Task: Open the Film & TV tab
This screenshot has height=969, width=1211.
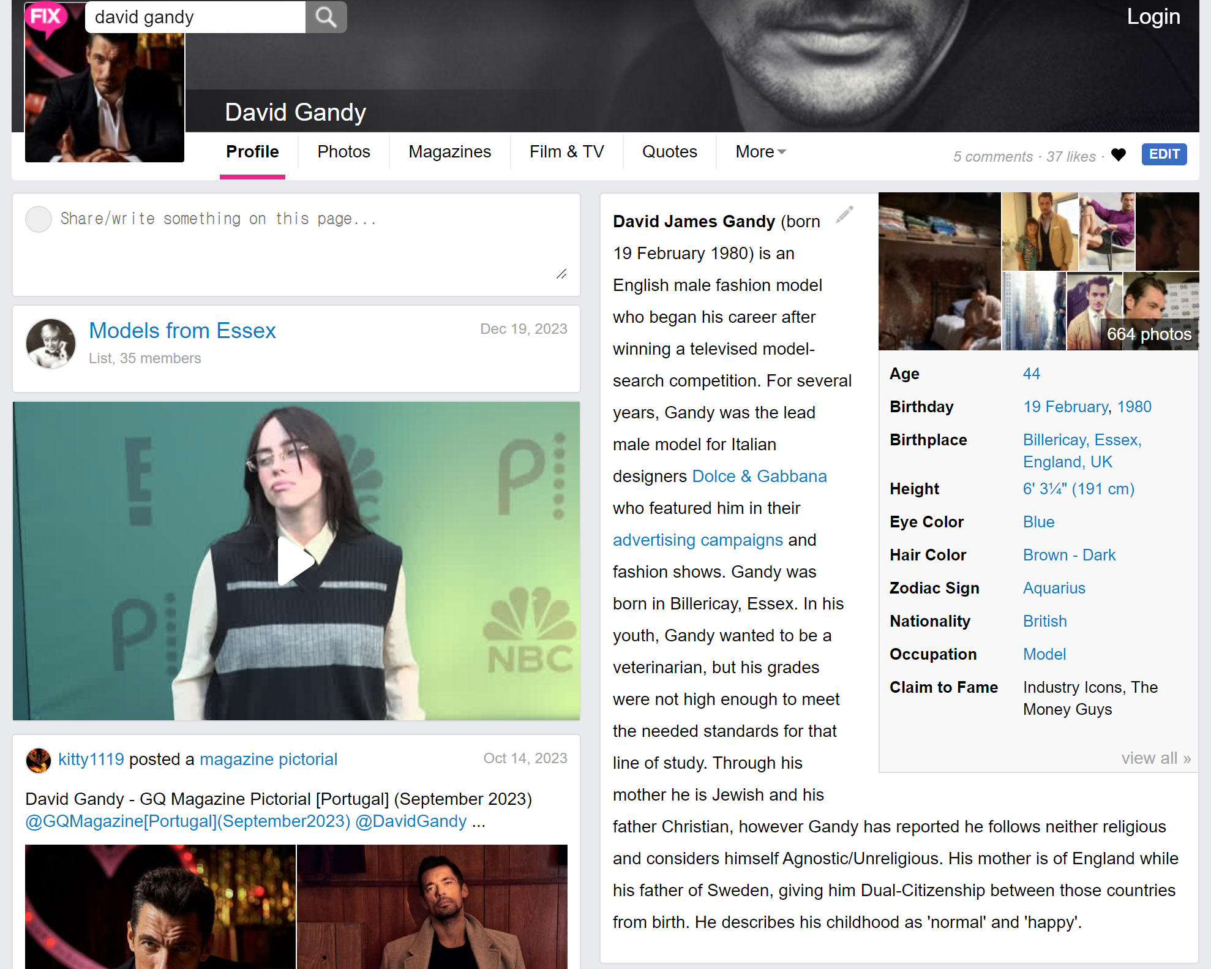Action: pos(566,152)
